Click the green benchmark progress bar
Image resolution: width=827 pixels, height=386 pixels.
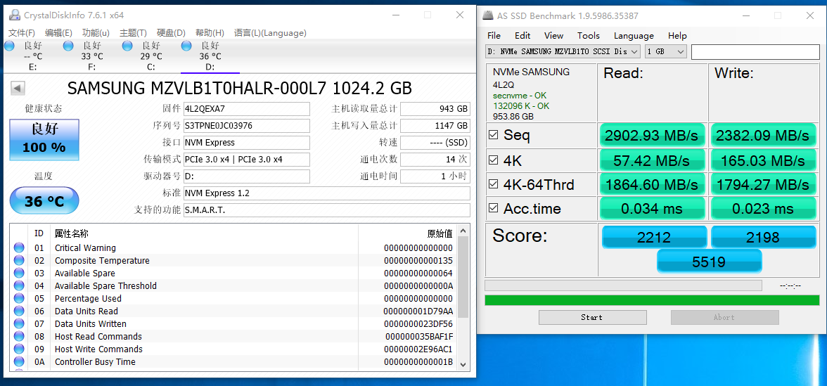click(652, 300)
